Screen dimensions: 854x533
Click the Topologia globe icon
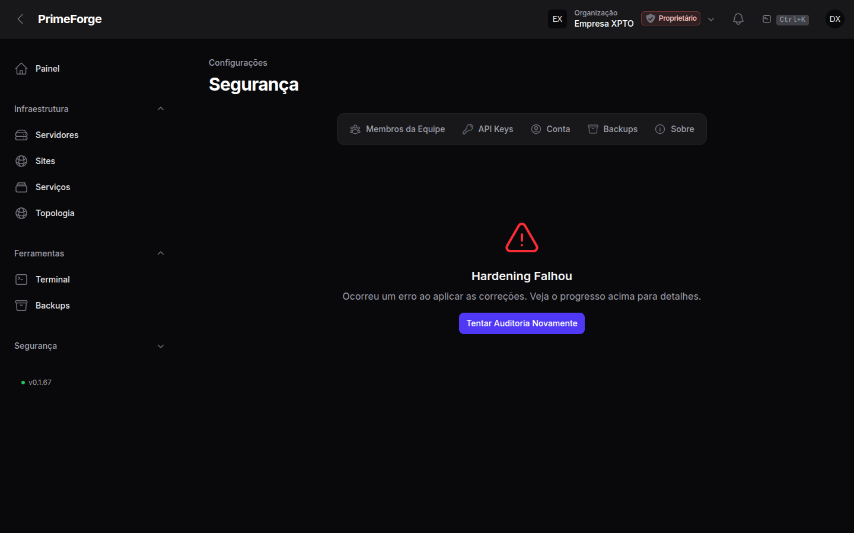tap(21, 213)
